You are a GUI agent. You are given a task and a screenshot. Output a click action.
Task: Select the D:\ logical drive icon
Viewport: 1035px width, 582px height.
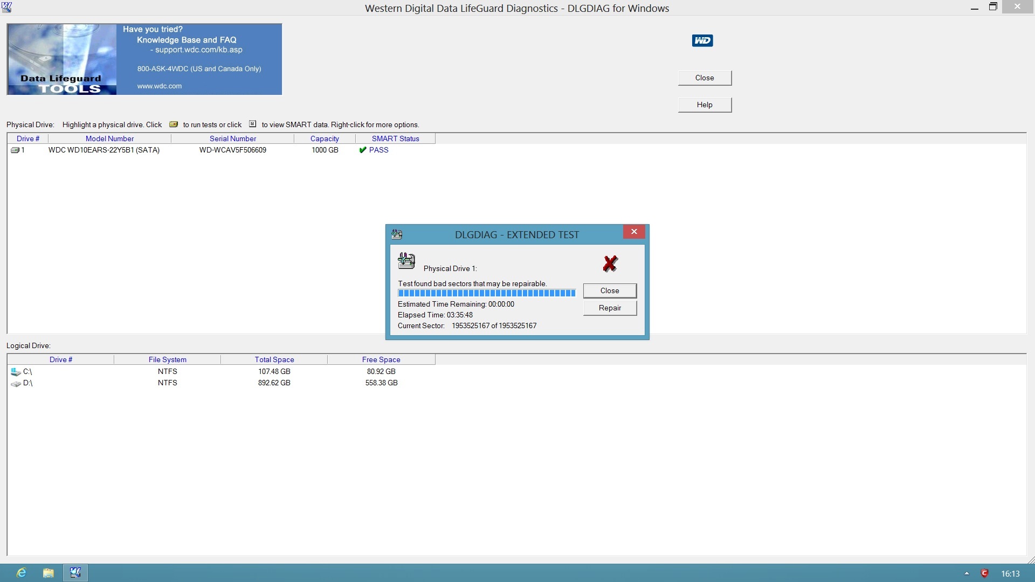(x=16, y=384)
